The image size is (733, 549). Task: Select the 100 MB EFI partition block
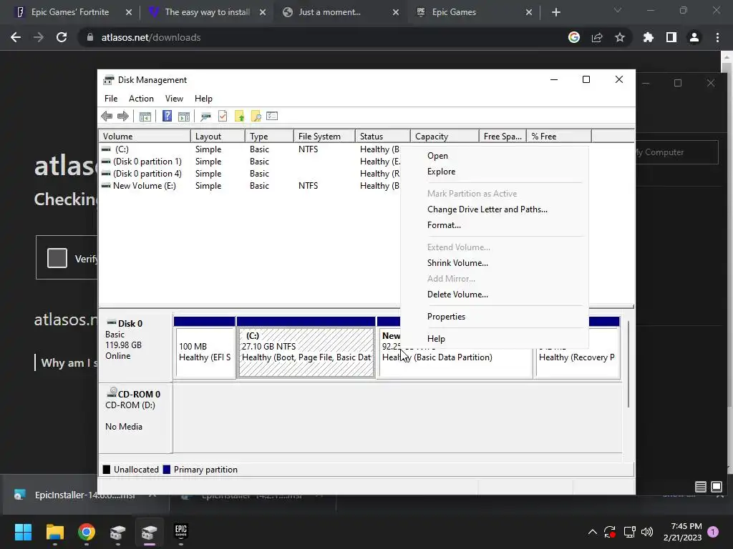click(205, 348)
